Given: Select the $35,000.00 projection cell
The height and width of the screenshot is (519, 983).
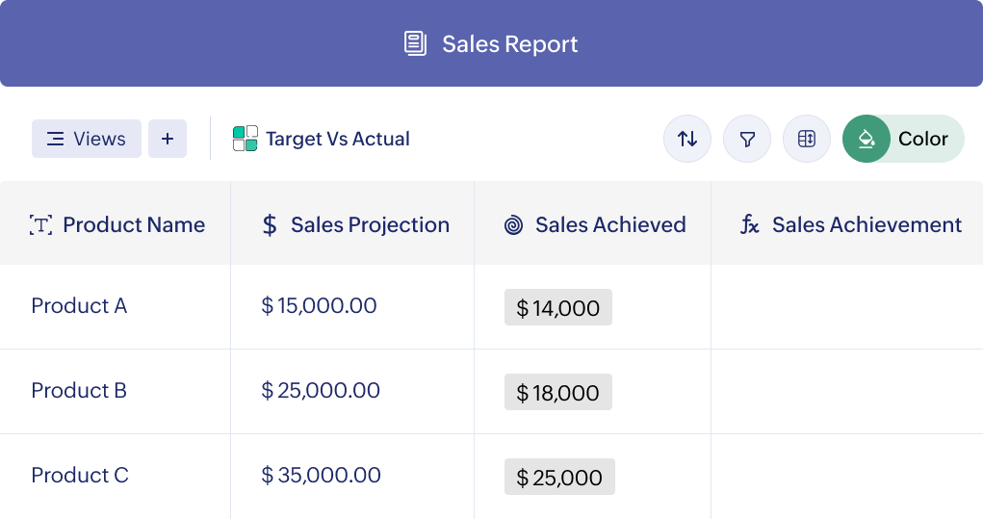Looking at the screenshot, I should (x=322, y=476).
